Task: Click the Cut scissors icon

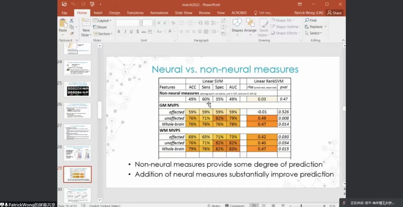Action: tap(72, 21)
